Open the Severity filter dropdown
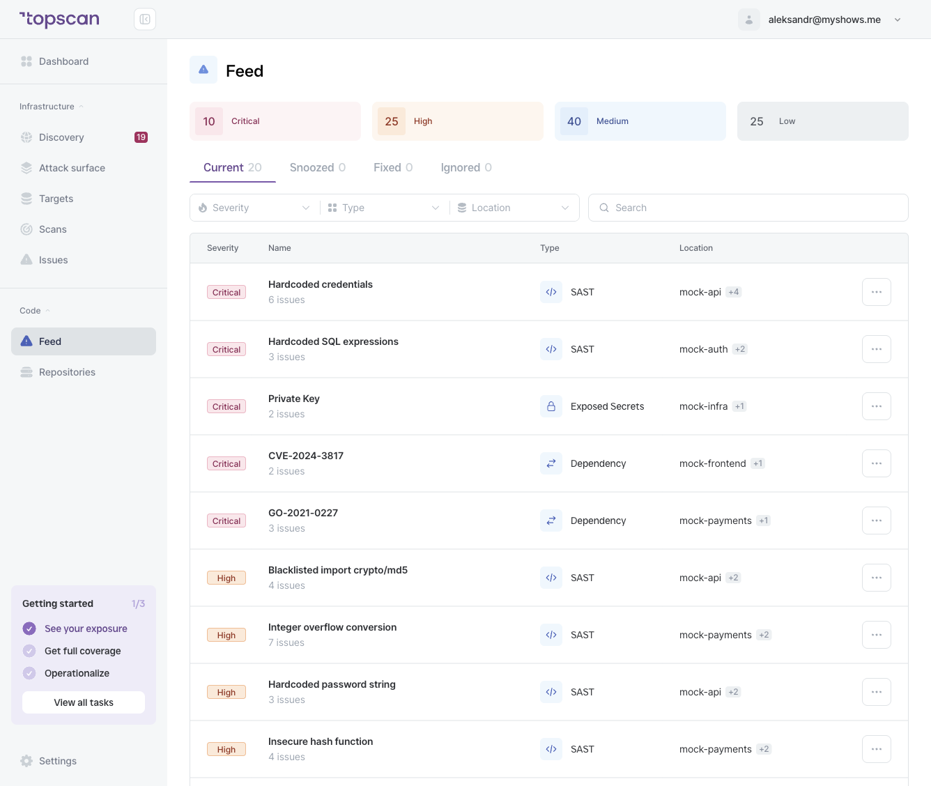This screenshot has width=931, height=786. pyautogui.click(x=254, y=208)
